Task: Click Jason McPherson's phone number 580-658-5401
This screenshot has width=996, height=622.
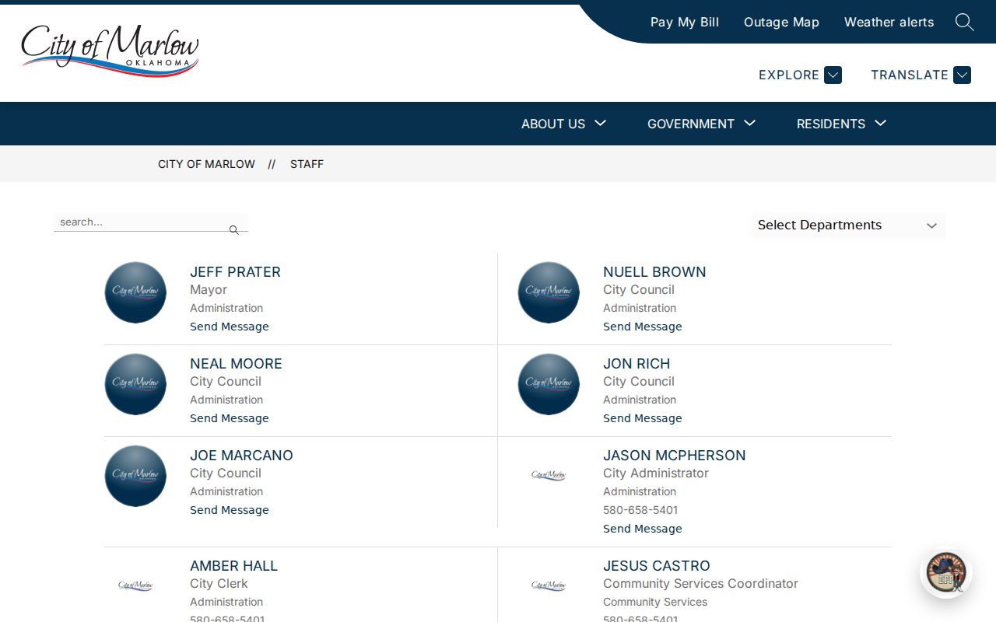Action: coord(640,510)
